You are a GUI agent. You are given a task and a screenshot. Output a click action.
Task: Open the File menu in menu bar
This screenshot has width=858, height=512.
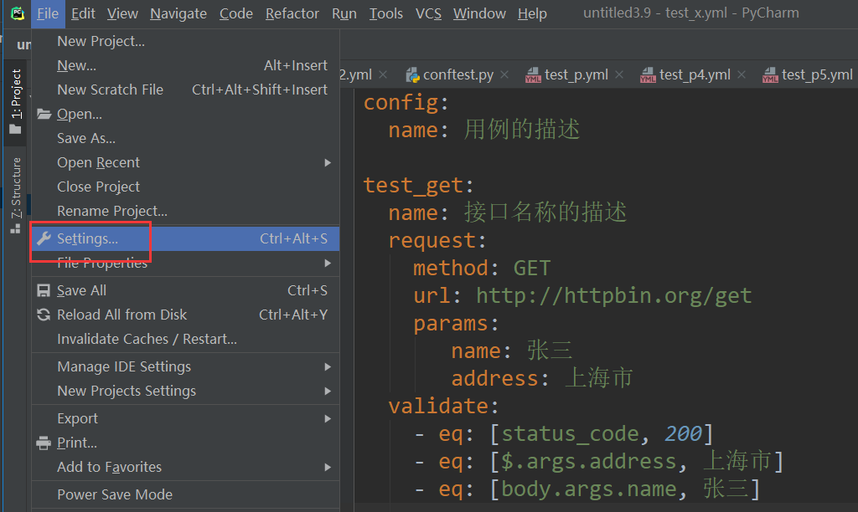coord(48,13)
